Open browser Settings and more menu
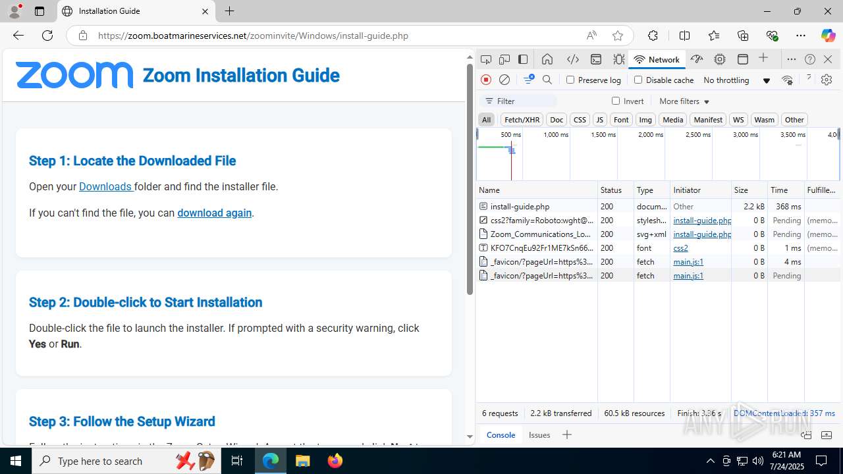843x474 pixels. (800, 36)
